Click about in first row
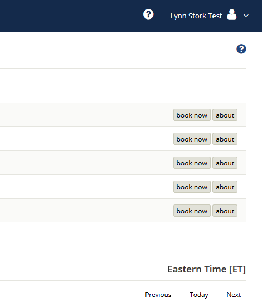This screenshot has height=302, width=262. 225,115
